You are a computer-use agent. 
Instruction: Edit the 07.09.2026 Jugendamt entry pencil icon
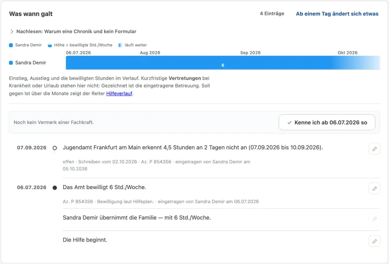tap(374, 149)
